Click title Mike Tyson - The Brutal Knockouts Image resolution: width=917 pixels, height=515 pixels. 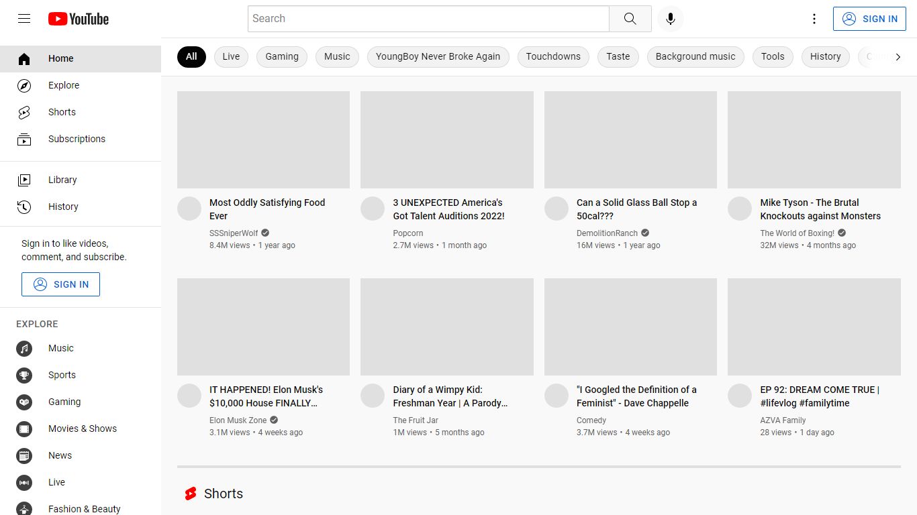[820, 209]
